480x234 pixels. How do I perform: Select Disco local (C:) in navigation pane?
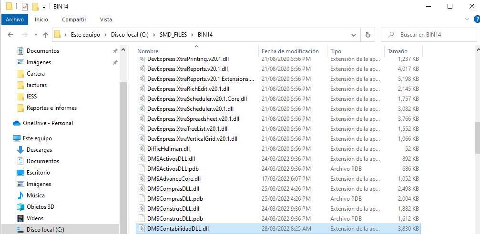point(45,229)
